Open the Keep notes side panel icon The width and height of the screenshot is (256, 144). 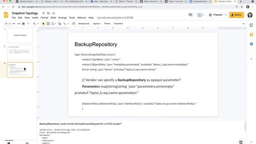click(251, 34)
